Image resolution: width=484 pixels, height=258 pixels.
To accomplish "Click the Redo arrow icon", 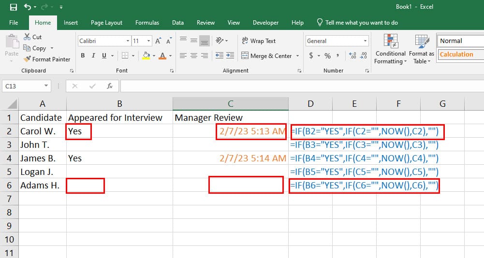I will point(45,7).
